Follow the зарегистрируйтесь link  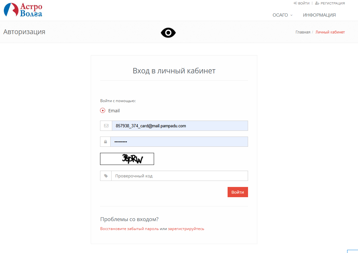coord(186,229)
